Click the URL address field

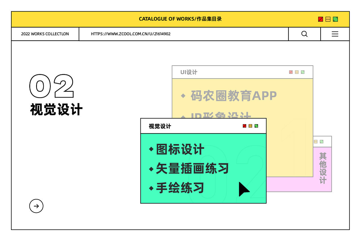(184, 34)
